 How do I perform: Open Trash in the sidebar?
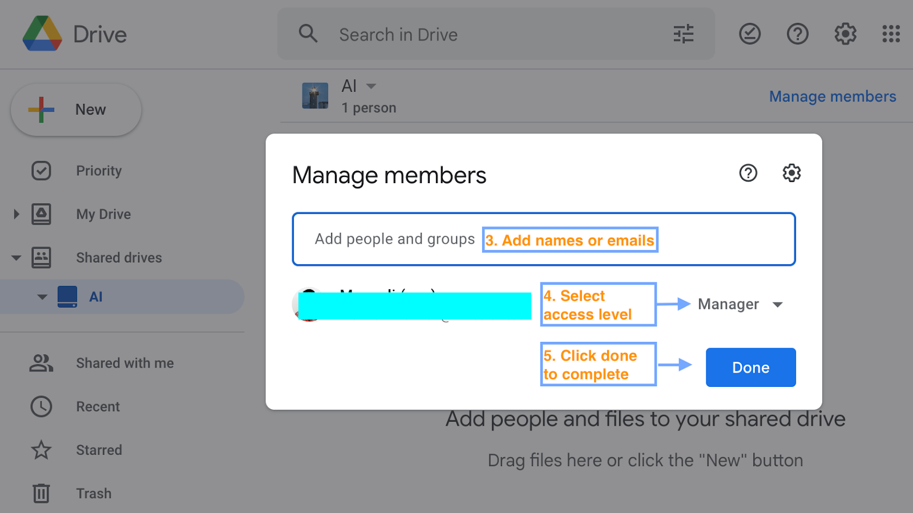click(94, 493)
